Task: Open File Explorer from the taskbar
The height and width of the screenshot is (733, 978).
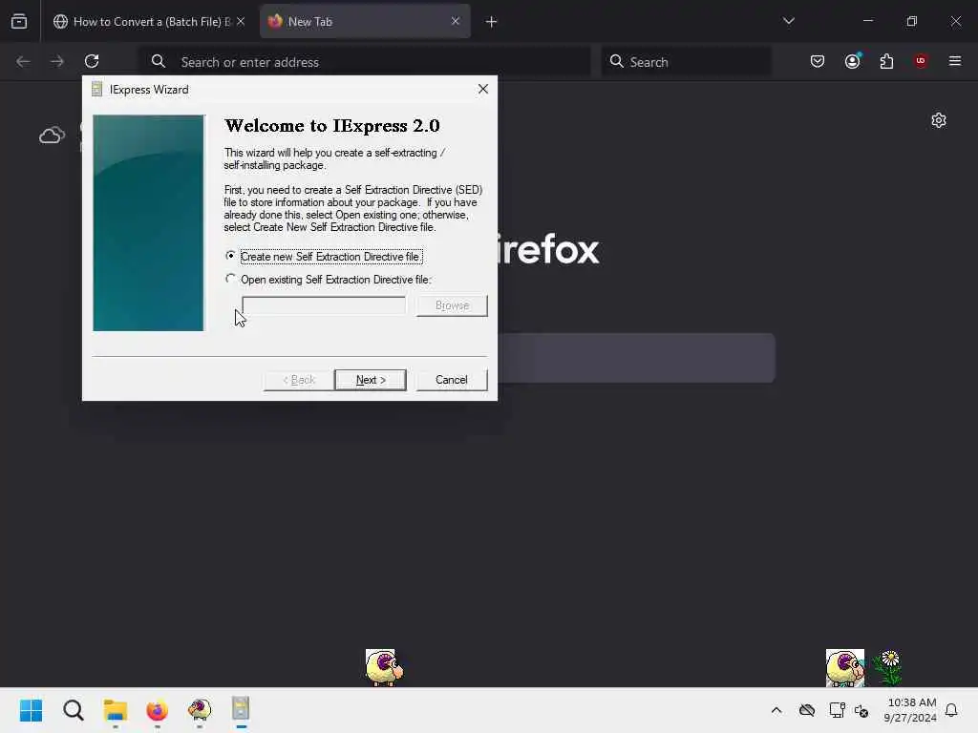Action: [116, 710]
